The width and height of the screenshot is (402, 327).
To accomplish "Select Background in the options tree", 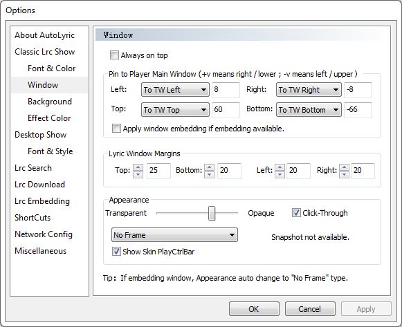I will click(x=50, y=102).
